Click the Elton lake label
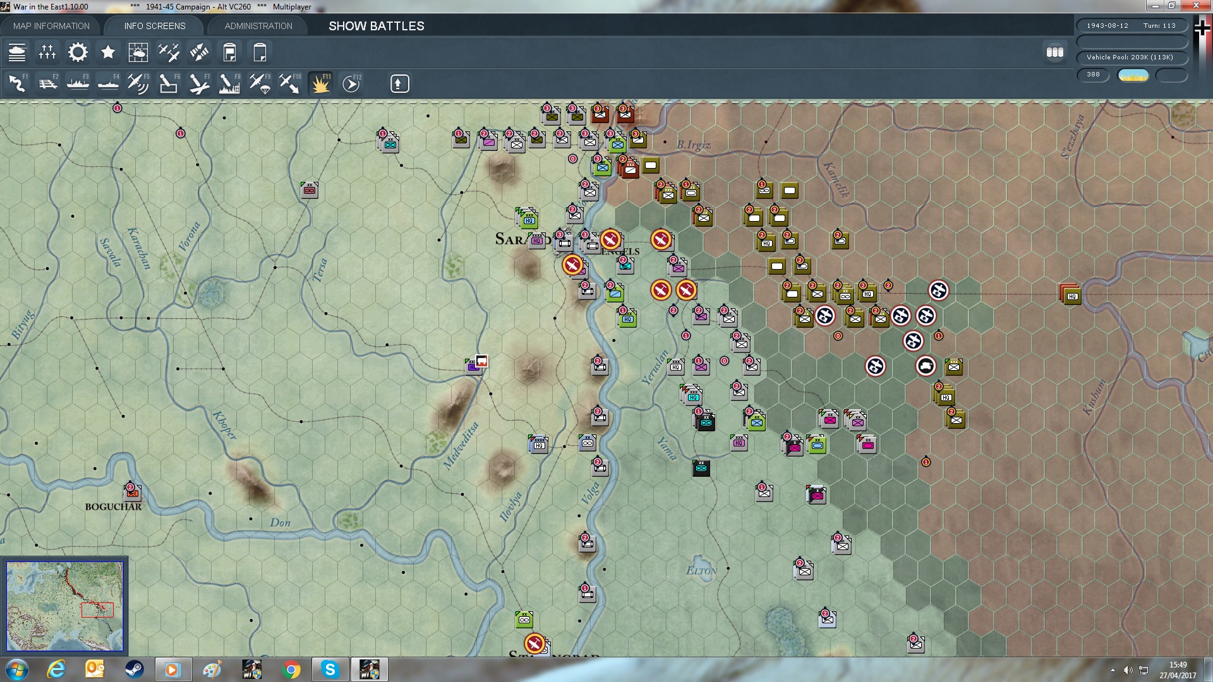 pyautogui.click(x=702, y=571)
